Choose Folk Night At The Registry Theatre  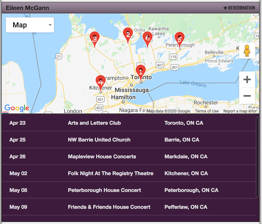tap(111, 173)
